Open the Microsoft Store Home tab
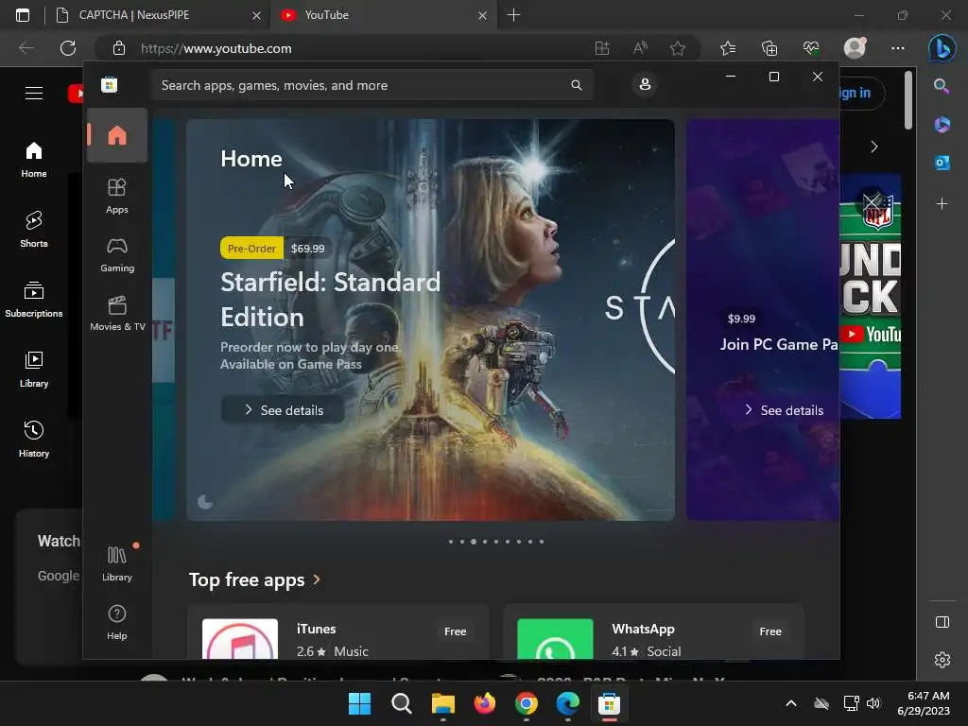The image size is (968, 726). tap(116, 135)
